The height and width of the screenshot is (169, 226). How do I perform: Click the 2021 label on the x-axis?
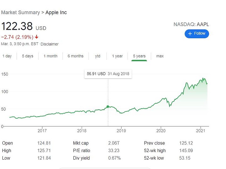point(201,131)
